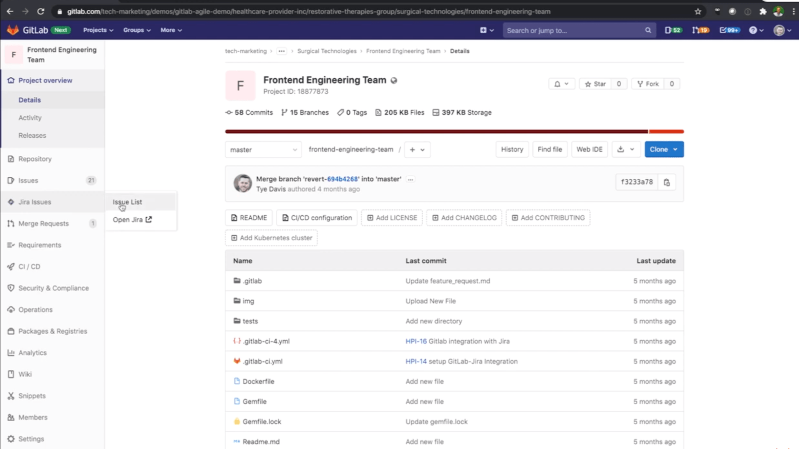Open merge requests counter showing 19
Viewport: 799px width, 457px height.
(x=701, y=30)
